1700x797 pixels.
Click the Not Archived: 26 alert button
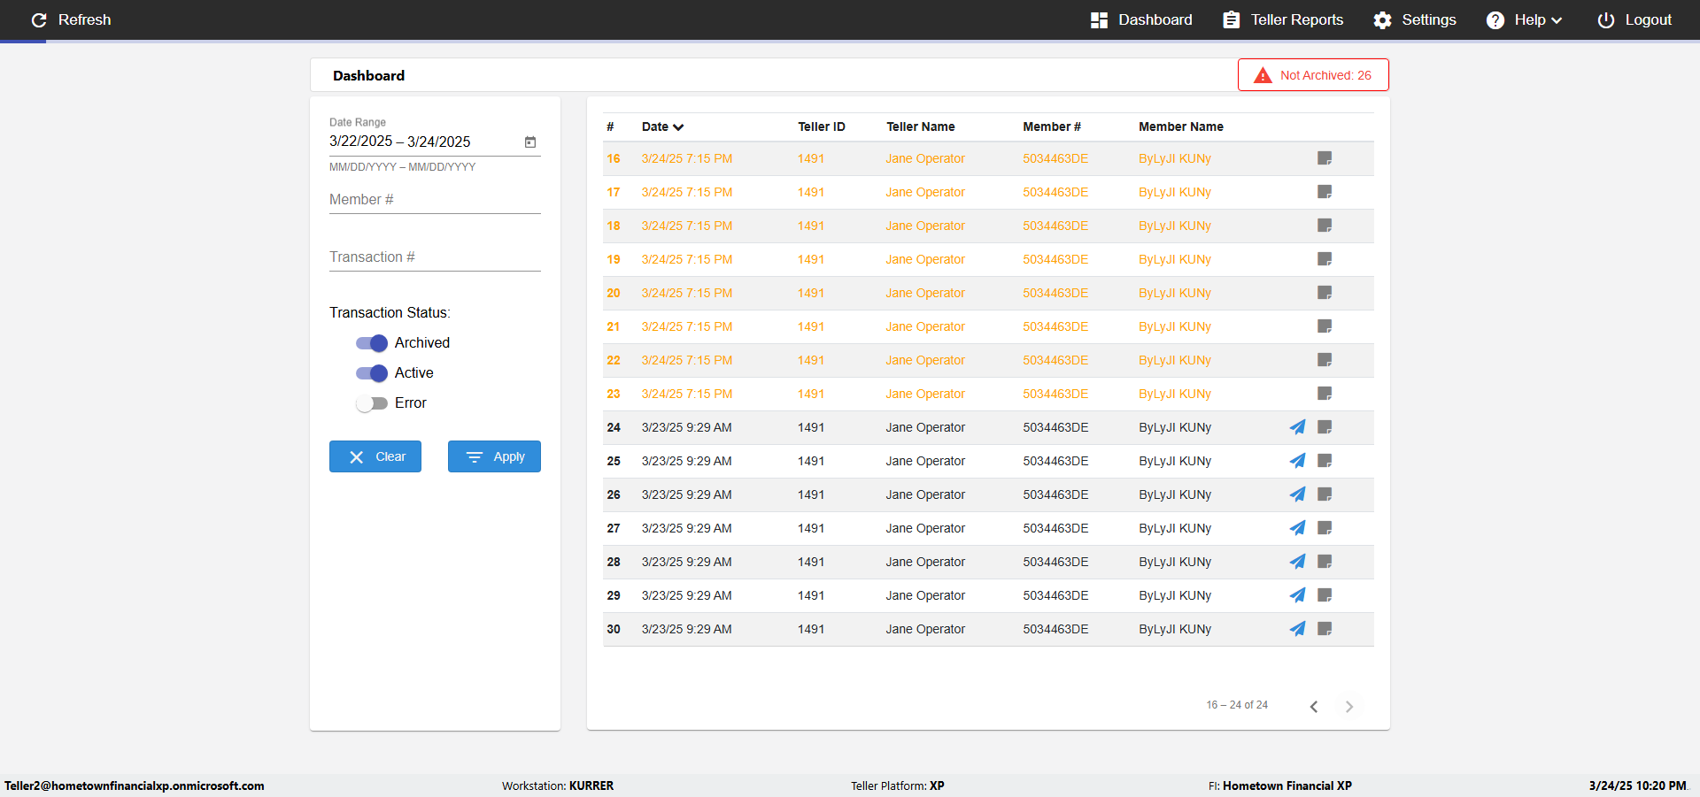(x=1313, y=75)
